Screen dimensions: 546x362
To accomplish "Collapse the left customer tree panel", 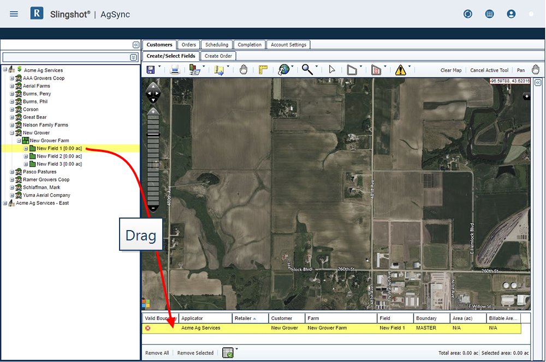I will point(136,45).
